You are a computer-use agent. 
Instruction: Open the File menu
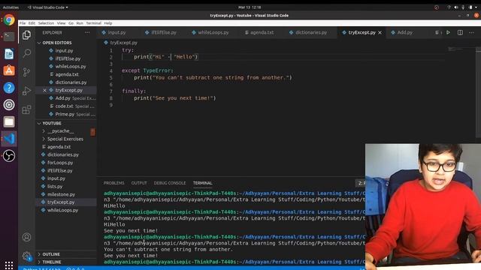(x=23, y=23)
